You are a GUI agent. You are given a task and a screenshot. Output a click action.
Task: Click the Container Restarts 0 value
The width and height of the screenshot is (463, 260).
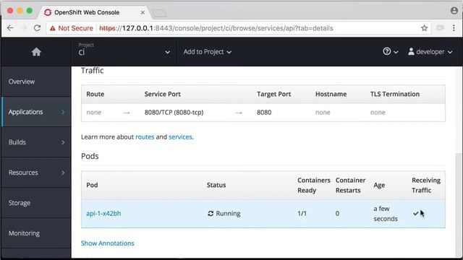click(x=337, y=214)
